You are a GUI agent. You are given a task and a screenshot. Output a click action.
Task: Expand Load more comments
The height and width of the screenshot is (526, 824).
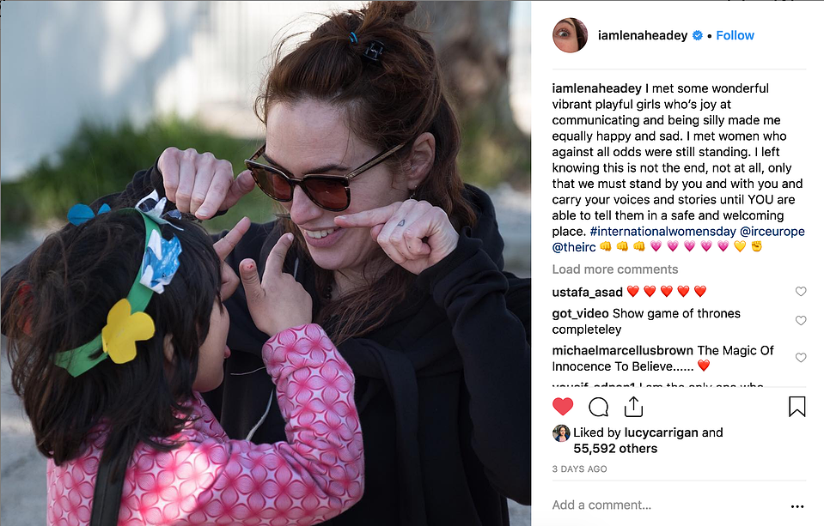pos(615,269)
